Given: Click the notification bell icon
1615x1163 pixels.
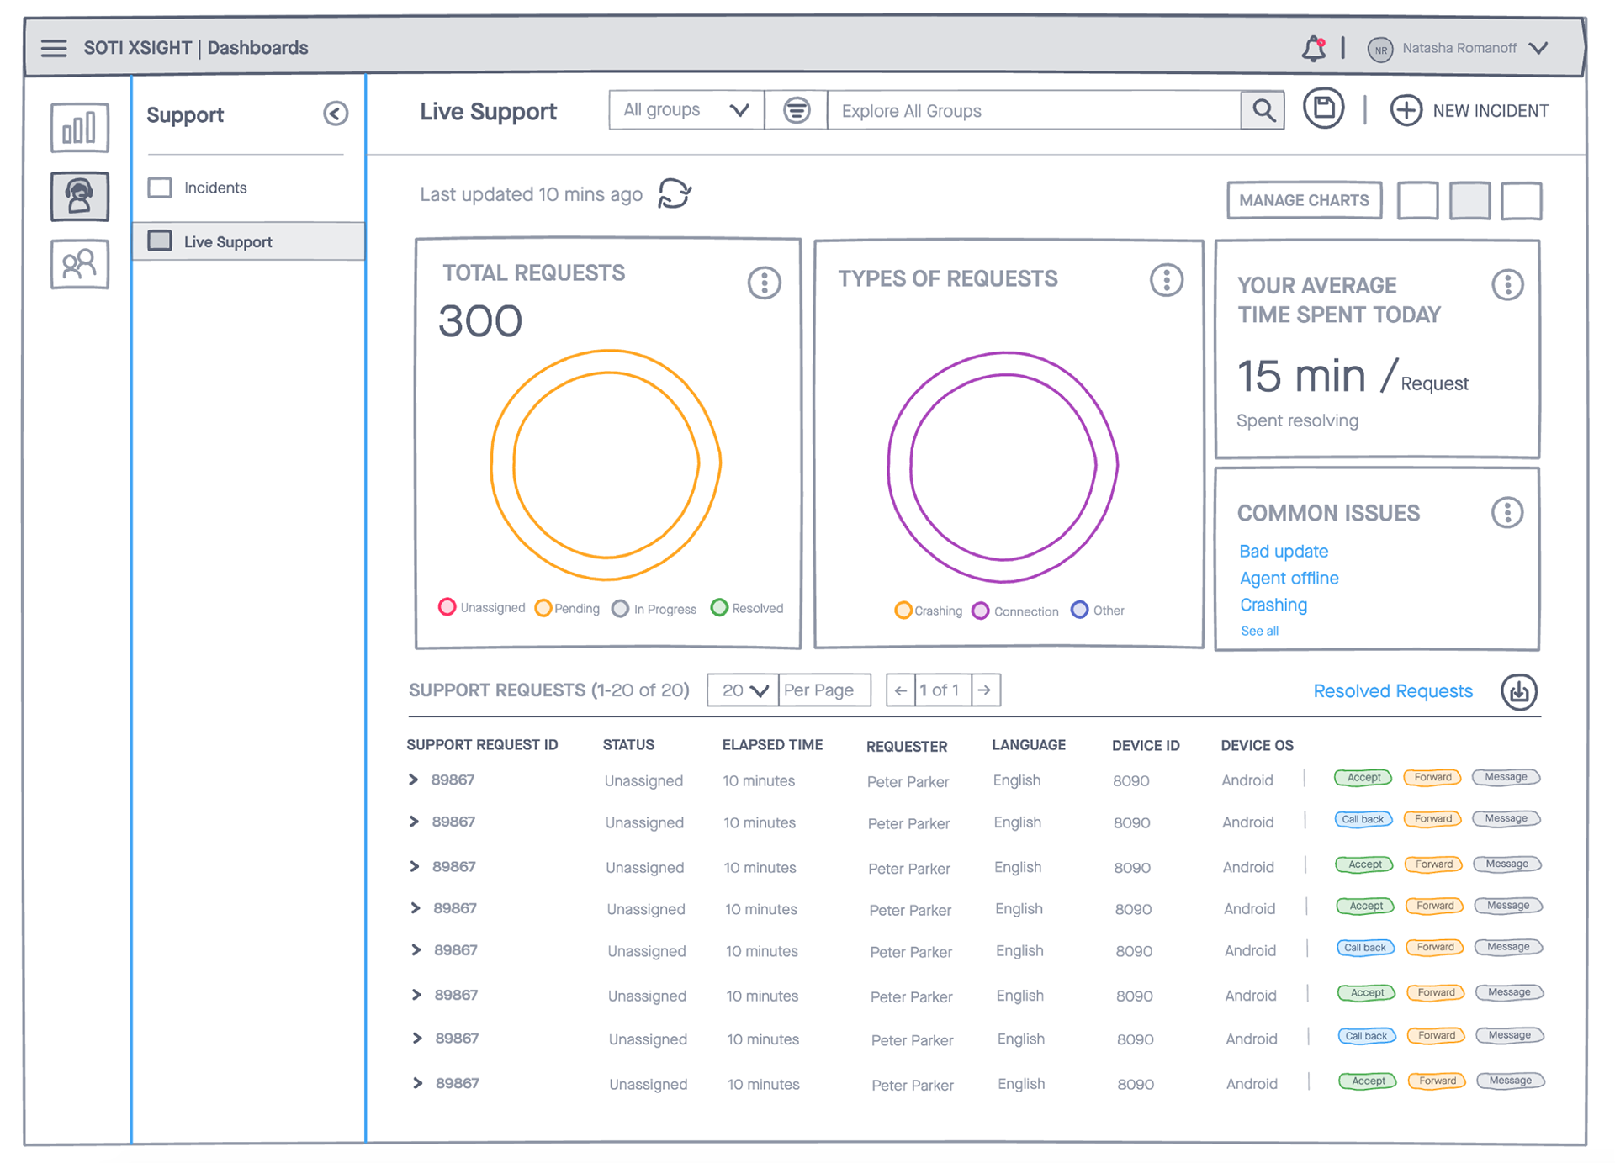Looking at the screenshot, I should tap(1313, 49).
